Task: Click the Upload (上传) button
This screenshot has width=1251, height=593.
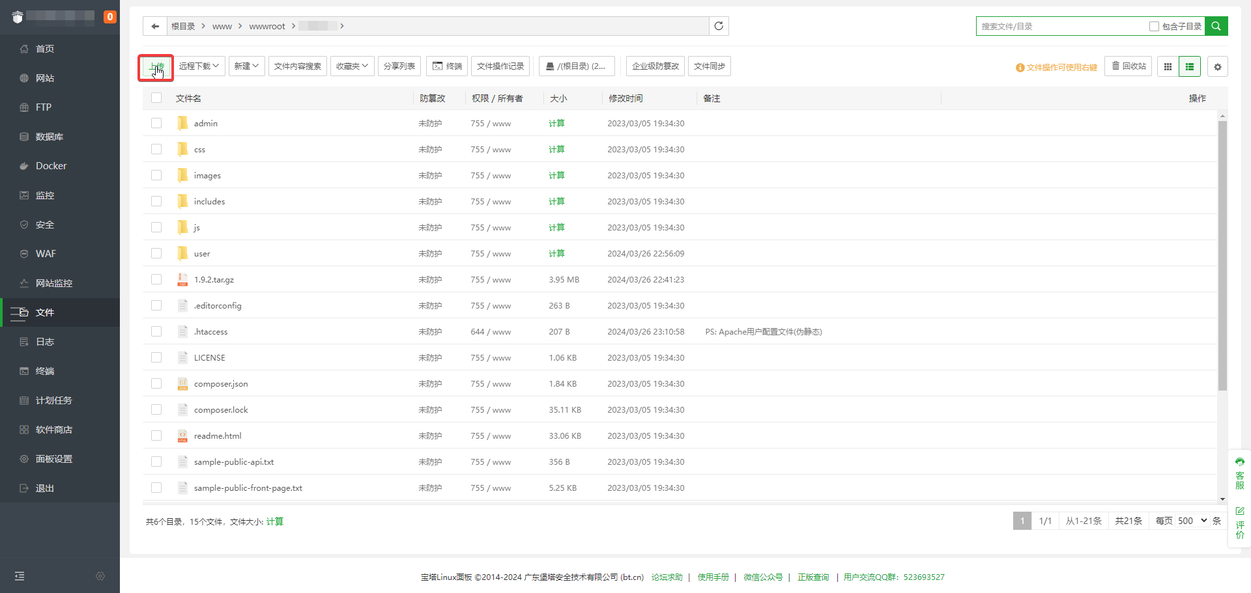Action: (x=156, y=67)
